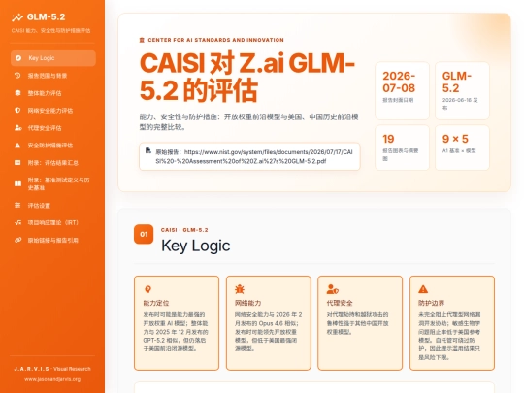Screen dimensions: 524x393
Task: Click CENTER FOR AI STANDARDS AND INNOVATION label
Action: point(215,40)
